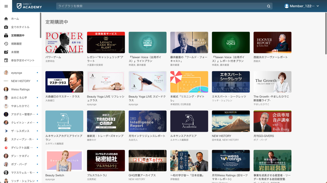Viewport: 327px width, 183px height.
Task: Click the スティーブン・R channel avatar
Action: [6, 139]
